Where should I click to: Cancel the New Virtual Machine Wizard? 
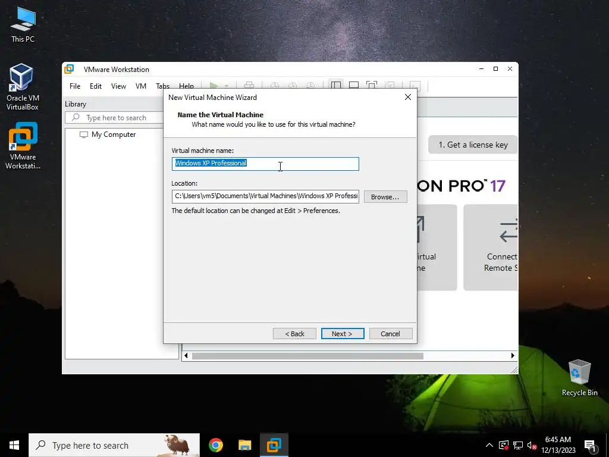pyautogui.click(x=391, y=334)
